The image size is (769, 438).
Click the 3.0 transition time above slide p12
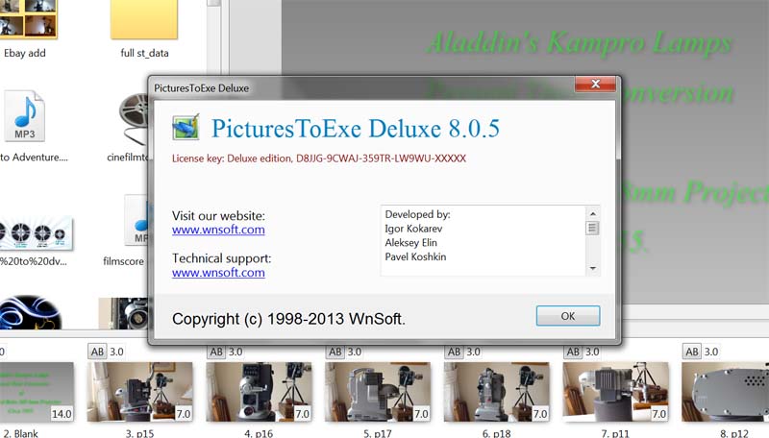point(711,352)
